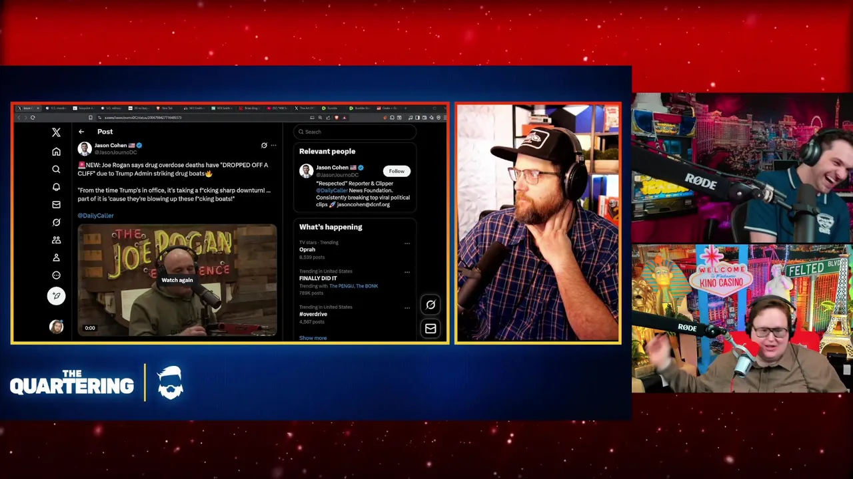This screenshot has height=479, width=853.
Task: Open Oprah trending topic
Action: (307, 249)
